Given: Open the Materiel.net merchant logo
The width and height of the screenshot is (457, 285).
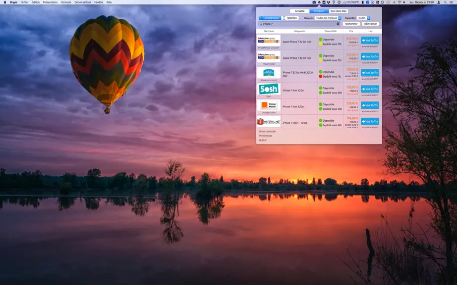Looking at the screenshot, I should click(x=269, y=122).
